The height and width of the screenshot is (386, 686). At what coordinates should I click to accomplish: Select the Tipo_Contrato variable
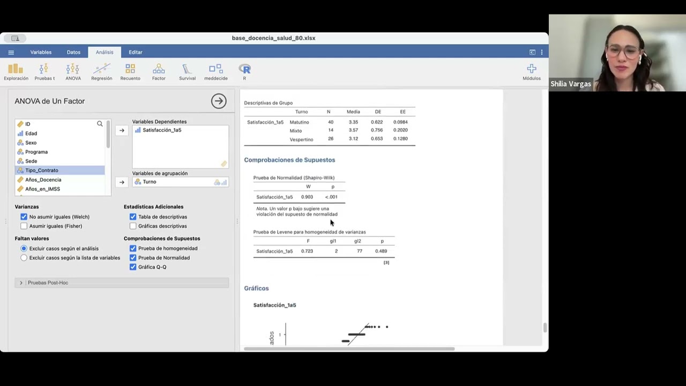pyautogui.click(x=60, y=170)
